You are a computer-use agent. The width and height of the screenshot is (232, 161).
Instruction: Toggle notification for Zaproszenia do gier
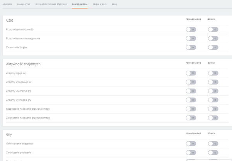point(191,47)
